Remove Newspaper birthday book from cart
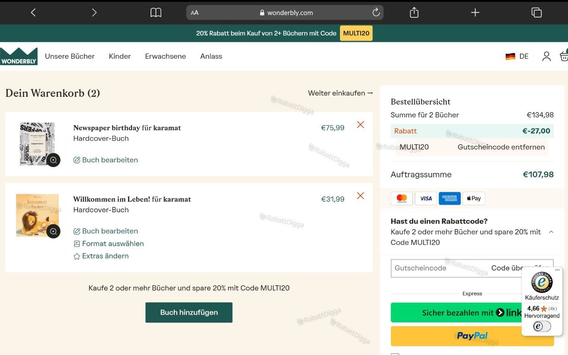The image size is (568, 355). 361,125
